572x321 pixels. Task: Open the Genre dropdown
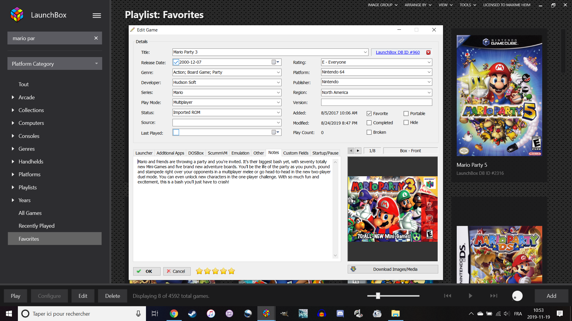[x=278, y=72]
